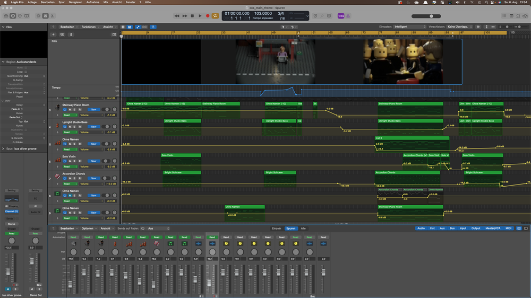Viewport: 531px width, 298px height.
Task: Click the Upright Studio Bass track icon
Action: pos(57,125)
